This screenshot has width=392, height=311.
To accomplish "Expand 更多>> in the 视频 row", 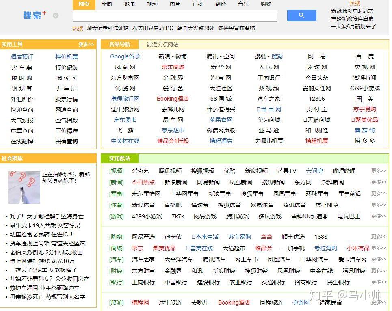I will [x=379, y=171].
